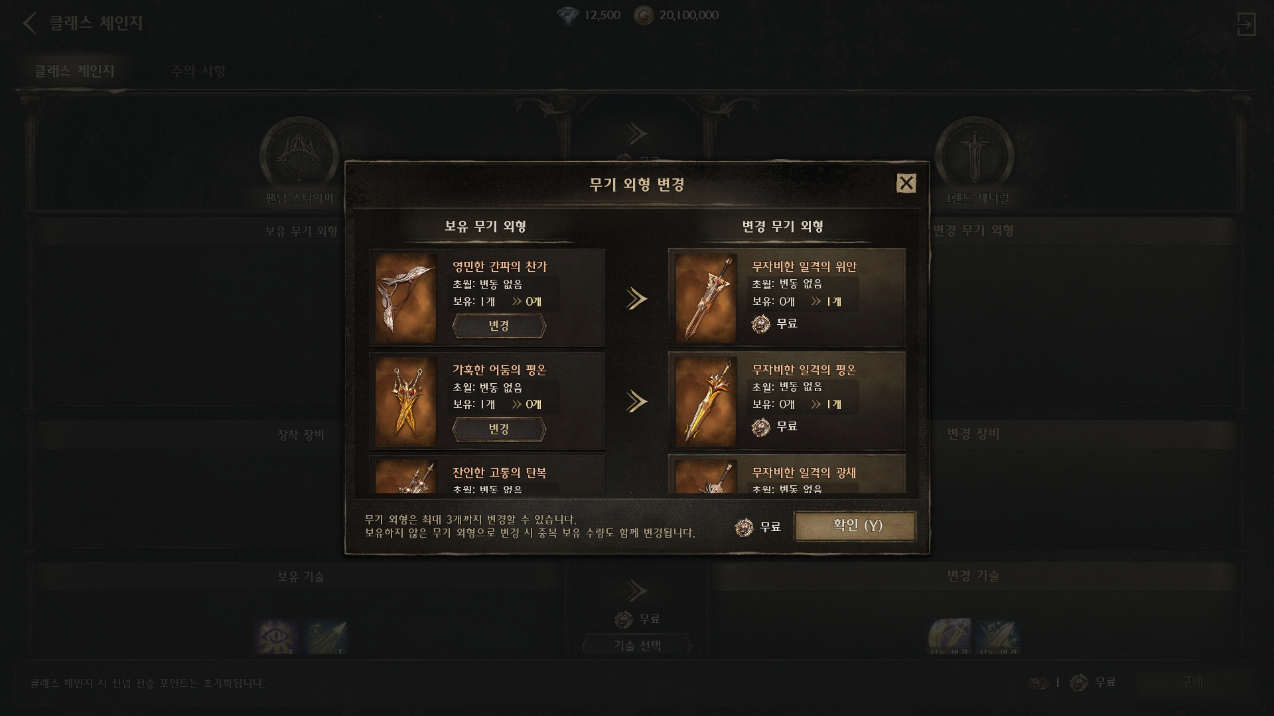Click 변경 button under 가혹한 어둠의 평온

[x=499, y=430]
